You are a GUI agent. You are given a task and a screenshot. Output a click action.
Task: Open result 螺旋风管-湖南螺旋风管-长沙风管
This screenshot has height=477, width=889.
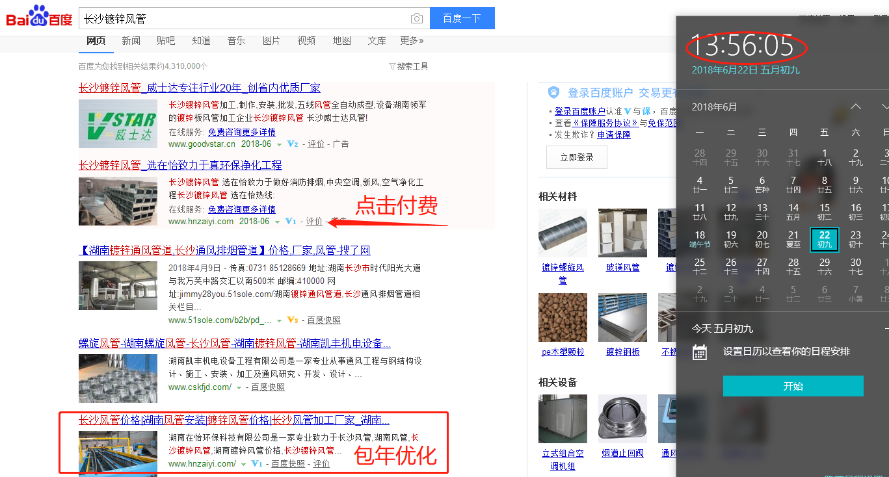(x=235, y=343)
